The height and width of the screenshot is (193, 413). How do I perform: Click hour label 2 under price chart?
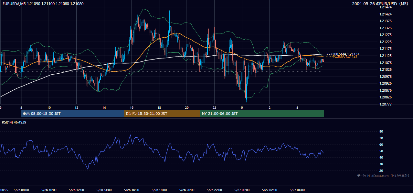coord(270,107)
